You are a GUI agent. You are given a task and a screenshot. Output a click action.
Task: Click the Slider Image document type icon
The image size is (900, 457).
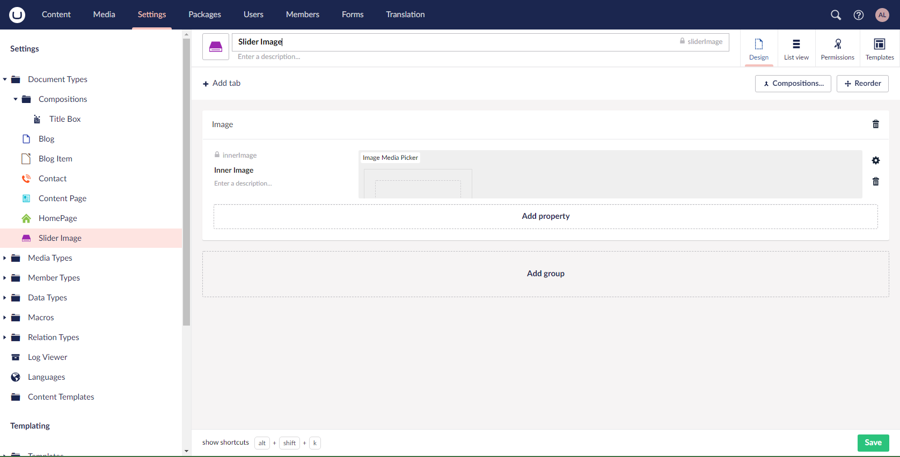[x=216, y=47]
